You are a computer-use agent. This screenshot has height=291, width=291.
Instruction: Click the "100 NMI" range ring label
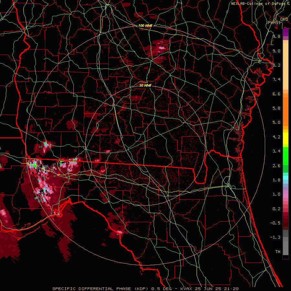pos(145,26)
